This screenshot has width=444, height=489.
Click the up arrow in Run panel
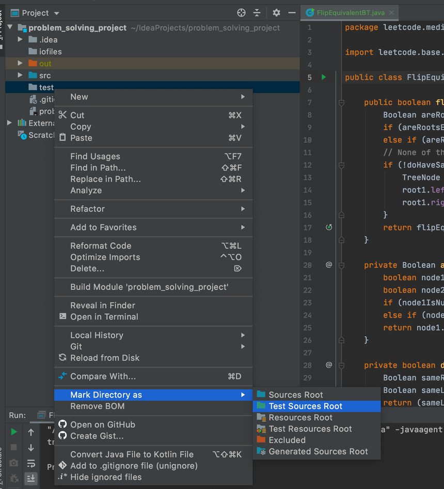(31, 432)
